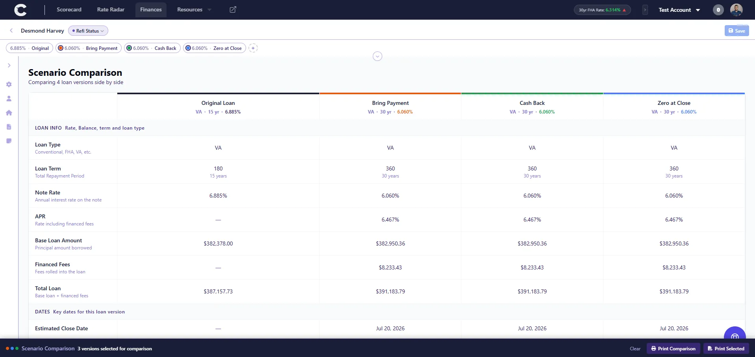Viewport: 755px width, 357px height.
Task: Switch to the Scorecard tab
Action: coord(69,9)
